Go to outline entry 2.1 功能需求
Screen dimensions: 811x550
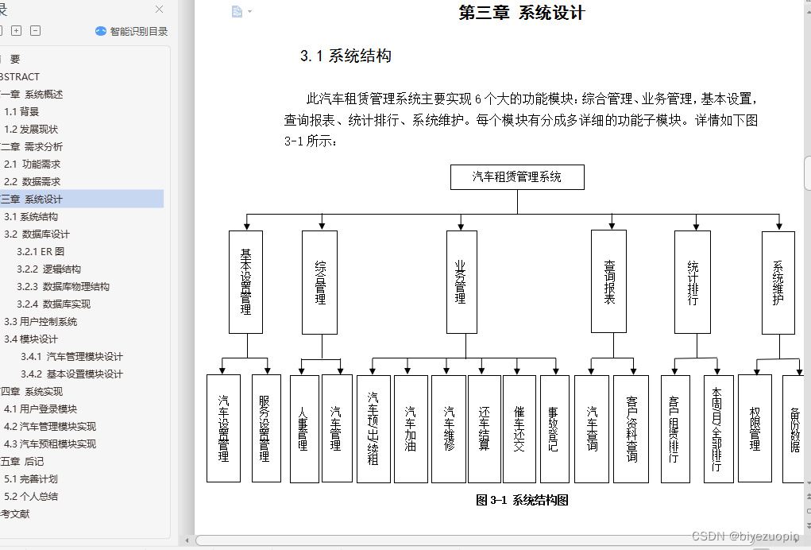pyautogui.click(x=32, y=165)
